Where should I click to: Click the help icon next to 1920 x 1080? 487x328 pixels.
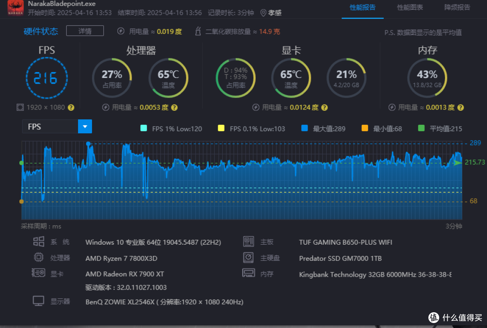71,107
